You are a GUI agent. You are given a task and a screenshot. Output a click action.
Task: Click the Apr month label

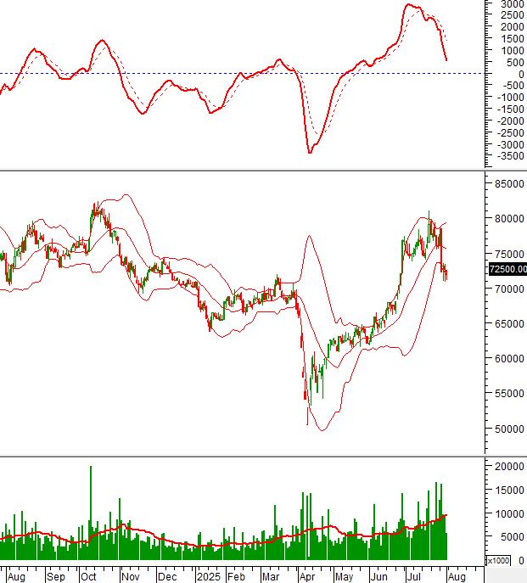(307, 577)
